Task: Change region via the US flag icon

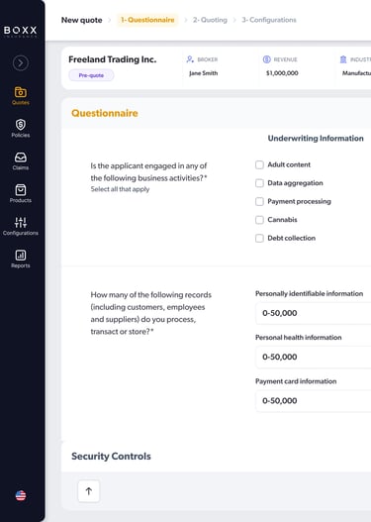Action: click(21, 495)
